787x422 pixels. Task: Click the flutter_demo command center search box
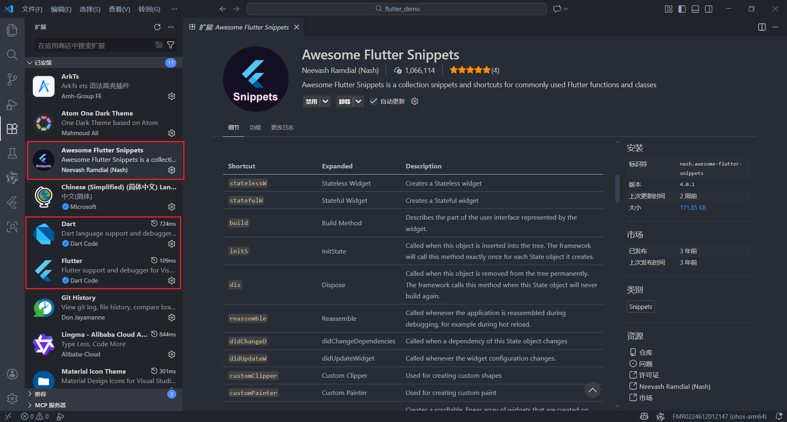click(x=397, y=9)
